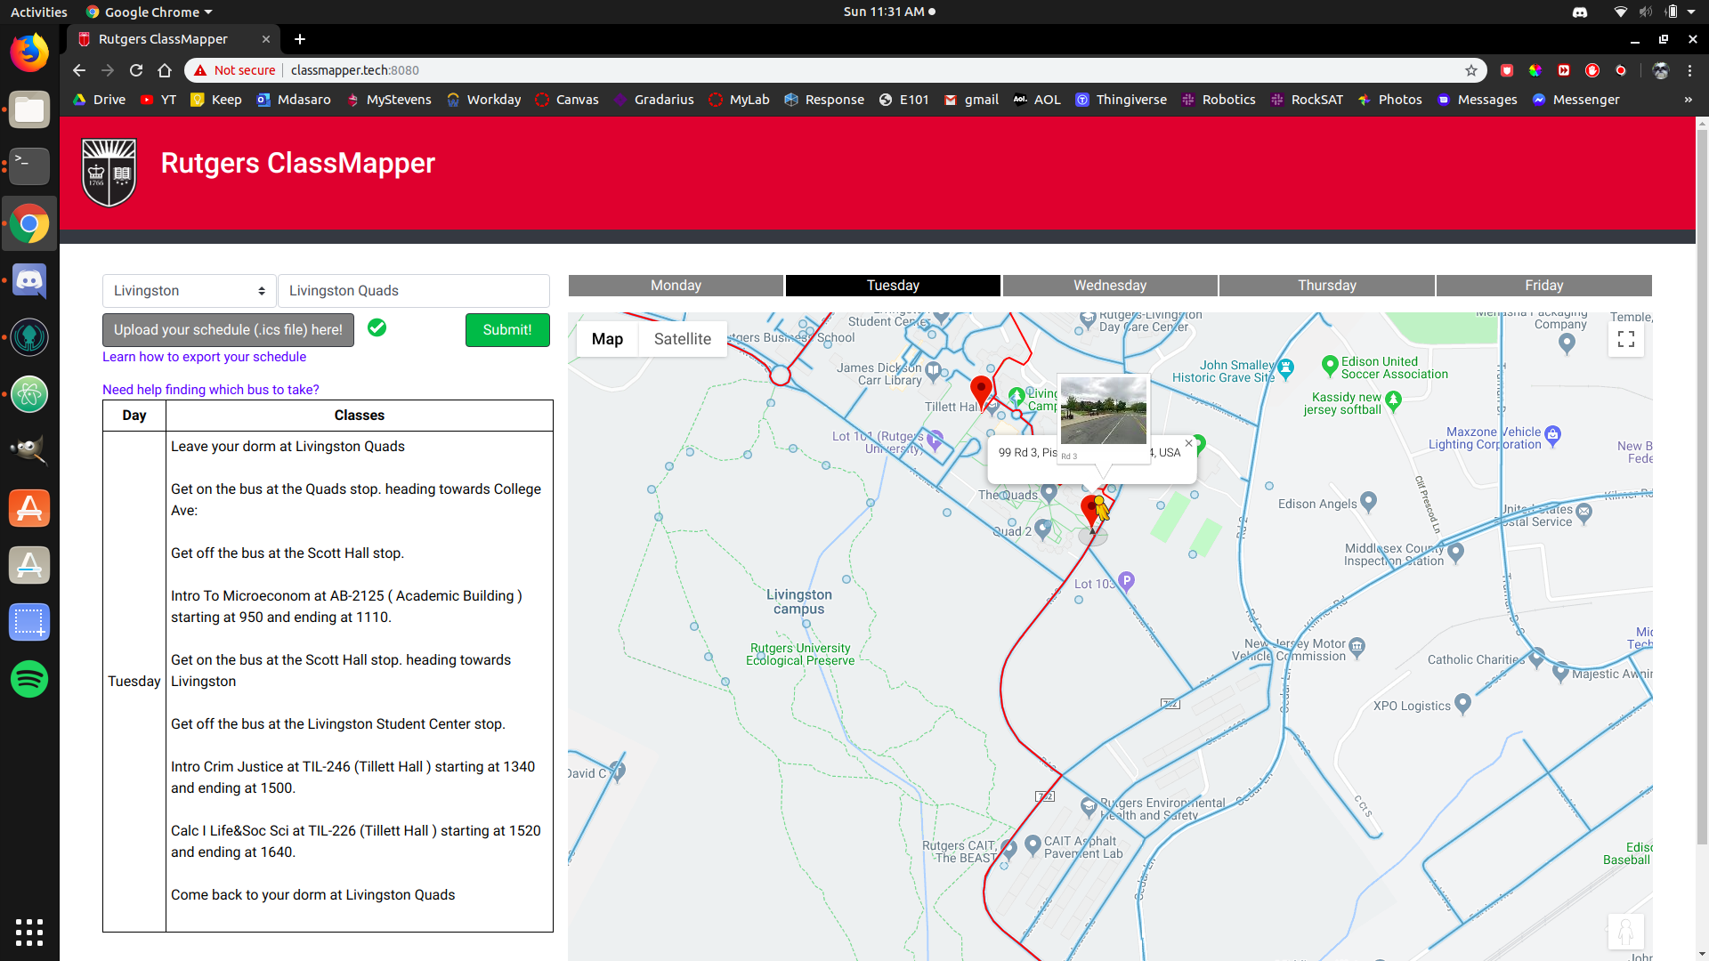Image resolution: width=1709 pixels, height=961 pixels.
Task: Close the map info window popup
Action: click(x=1188, y=443)
